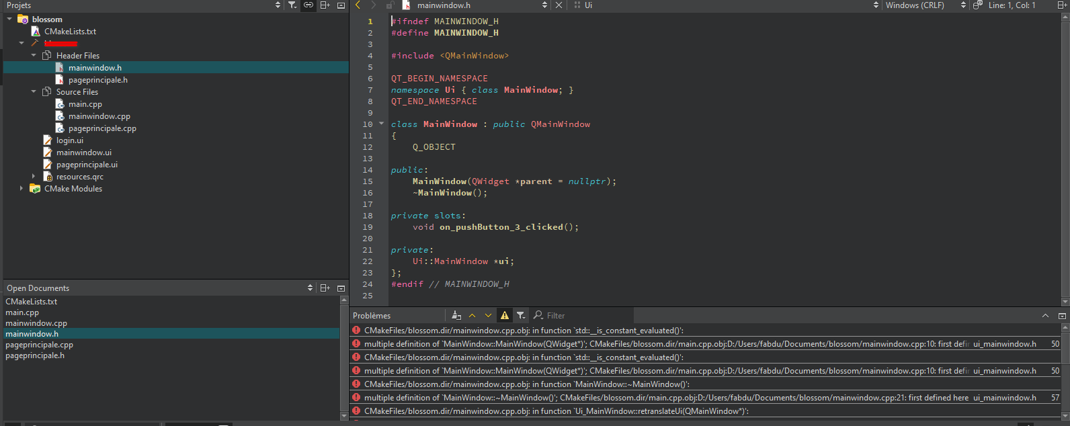Click the code model analyzer icon beside Line/Col
This screenshot has width=1070, height=426.
point(978,5)
